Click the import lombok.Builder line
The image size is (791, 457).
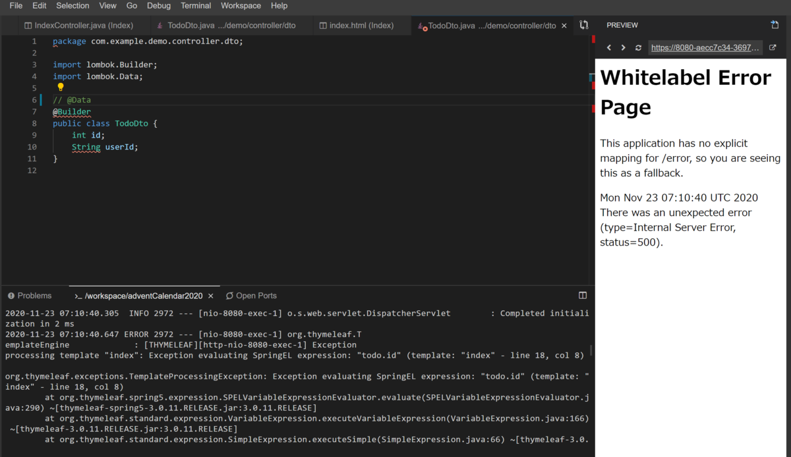(105, 65)
